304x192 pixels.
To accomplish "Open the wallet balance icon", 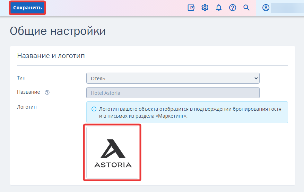I will pos(191,8).
